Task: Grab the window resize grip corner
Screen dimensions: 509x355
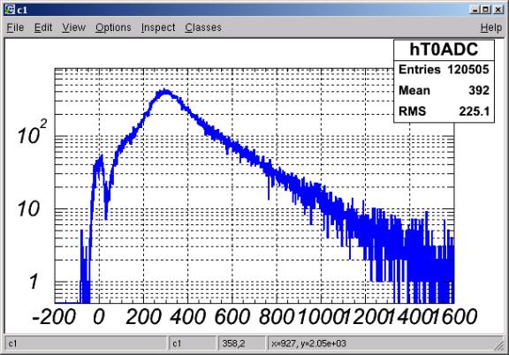Action: point(499,345)
